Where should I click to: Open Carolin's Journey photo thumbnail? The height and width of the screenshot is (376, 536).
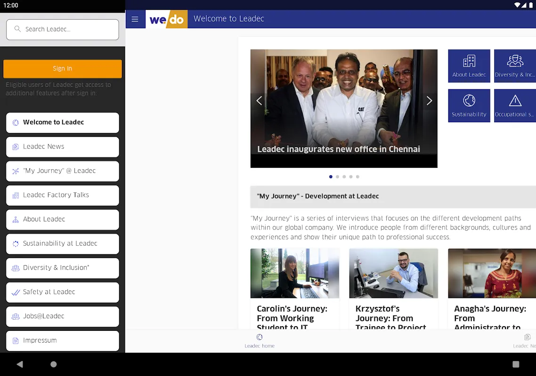tap(295, 273)
